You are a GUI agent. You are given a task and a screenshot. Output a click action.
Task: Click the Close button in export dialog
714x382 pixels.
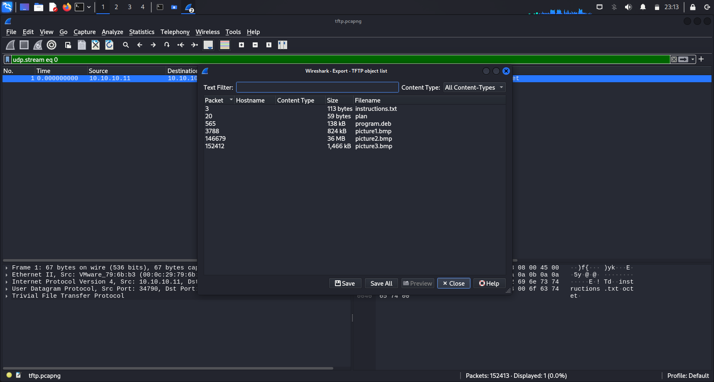453,283
